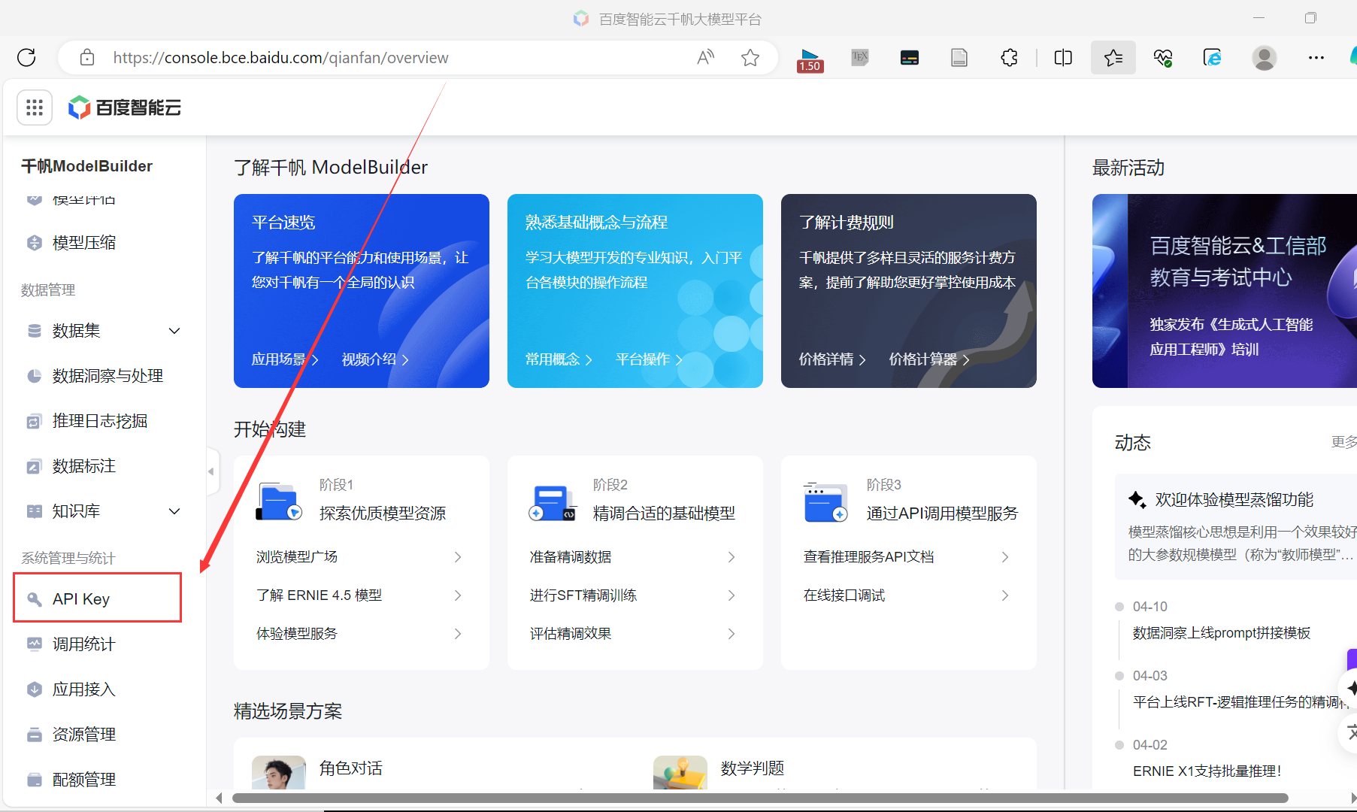Click the horizontal scrollbar at the bottom
The height and width of the screenshot is (812, 1357).
(759, 798)
